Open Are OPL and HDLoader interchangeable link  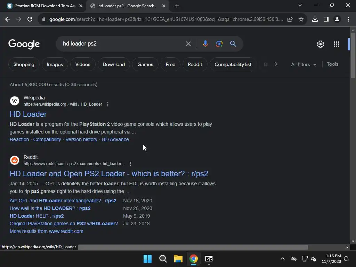[x=63, y=201]
